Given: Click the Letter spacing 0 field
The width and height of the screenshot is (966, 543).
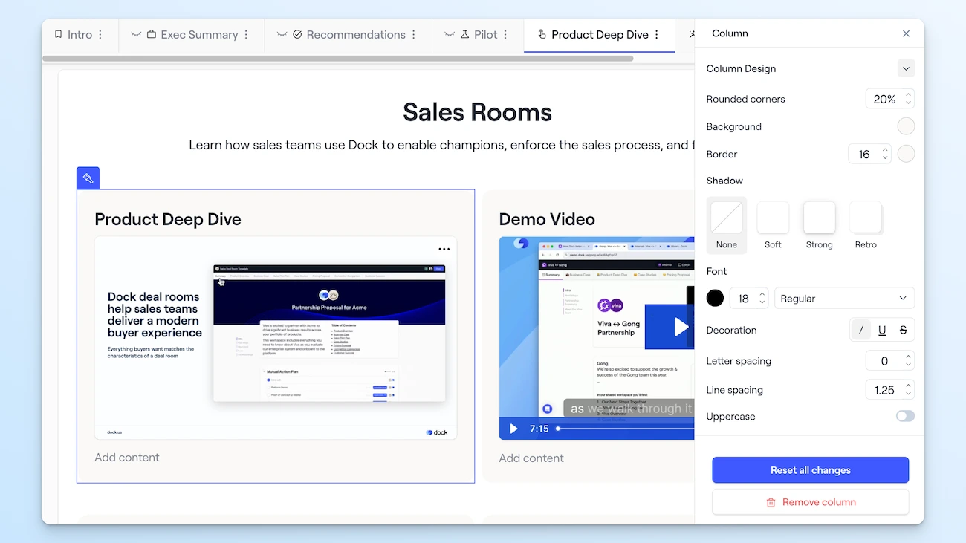Looking at the screenshot, I should 889,361.
